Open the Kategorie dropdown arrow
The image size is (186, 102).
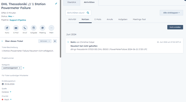tap(24, 68)
